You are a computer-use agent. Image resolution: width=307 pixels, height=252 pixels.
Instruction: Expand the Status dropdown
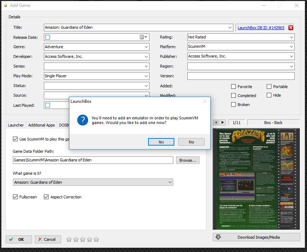[x=146, y=86]
